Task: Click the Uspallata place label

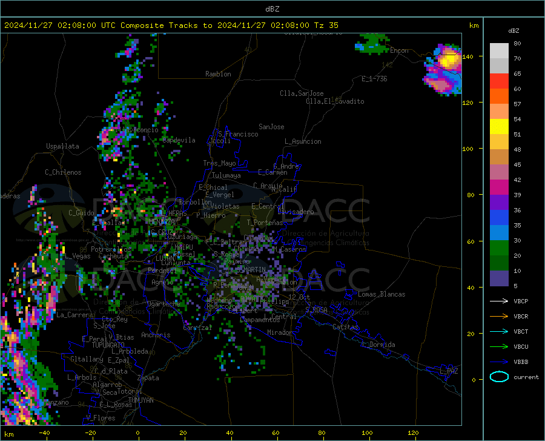Action: coord(62,147)
